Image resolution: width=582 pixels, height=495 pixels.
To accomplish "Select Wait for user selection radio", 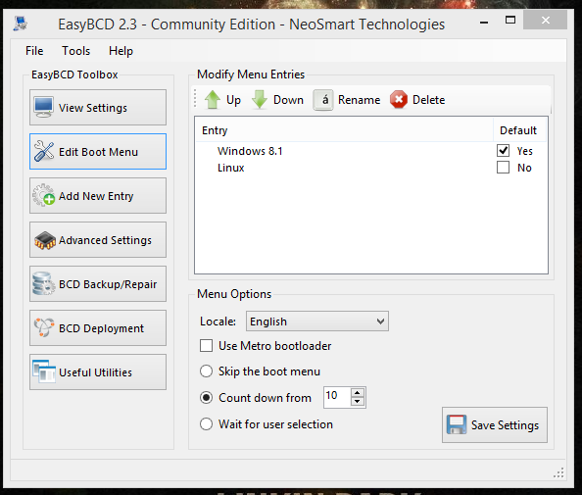I will click(206, 423).
